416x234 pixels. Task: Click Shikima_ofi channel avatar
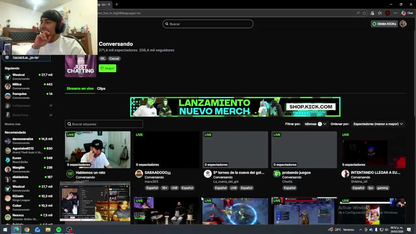point(345,174)
